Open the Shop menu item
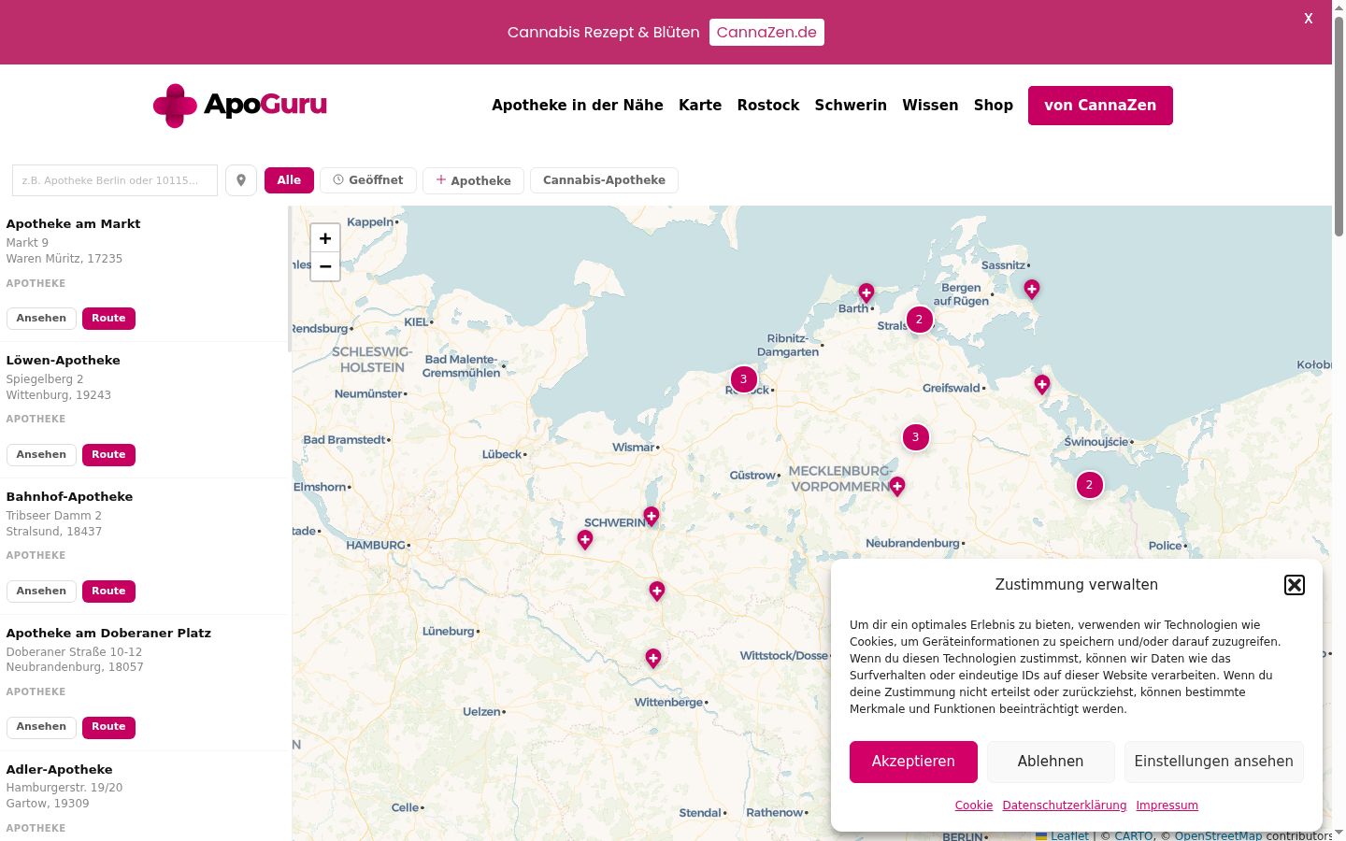The height and width of the screenshot is (841, 1346). [994, 106]
